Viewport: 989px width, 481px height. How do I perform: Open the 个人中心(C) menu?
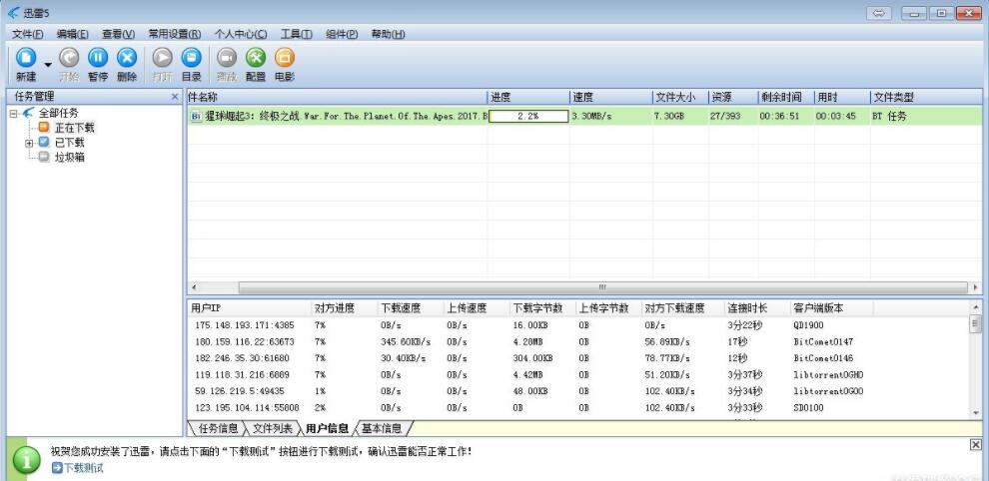coord(241,34)
